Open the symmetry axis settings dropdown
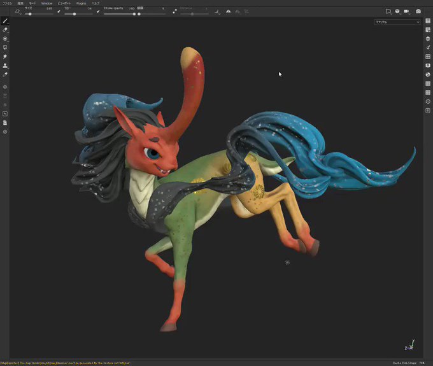Viewport: 433px width, 366px height. [218, 11]
